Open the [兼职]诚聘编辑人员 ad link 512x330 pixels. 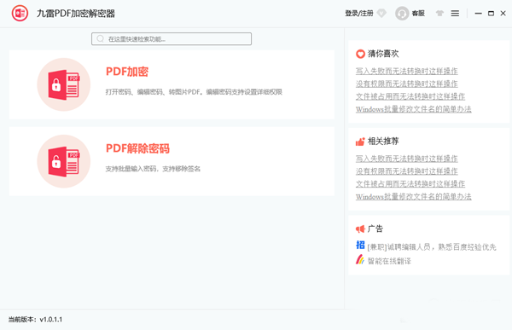[432, 247]
